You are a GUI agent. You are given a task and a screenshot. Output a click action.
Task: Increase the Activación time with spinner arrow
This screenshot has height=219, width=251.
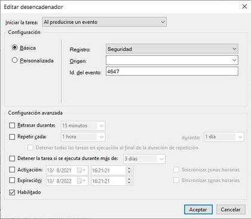pos(129,169)
